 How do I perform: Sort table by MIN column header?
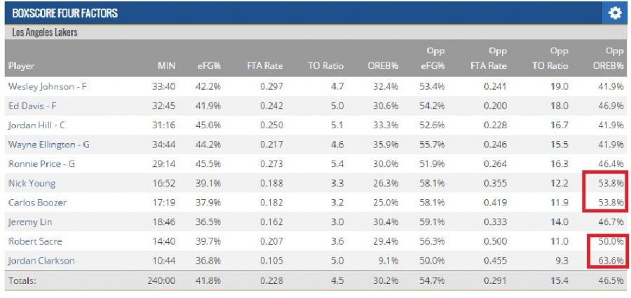(165, 66)
